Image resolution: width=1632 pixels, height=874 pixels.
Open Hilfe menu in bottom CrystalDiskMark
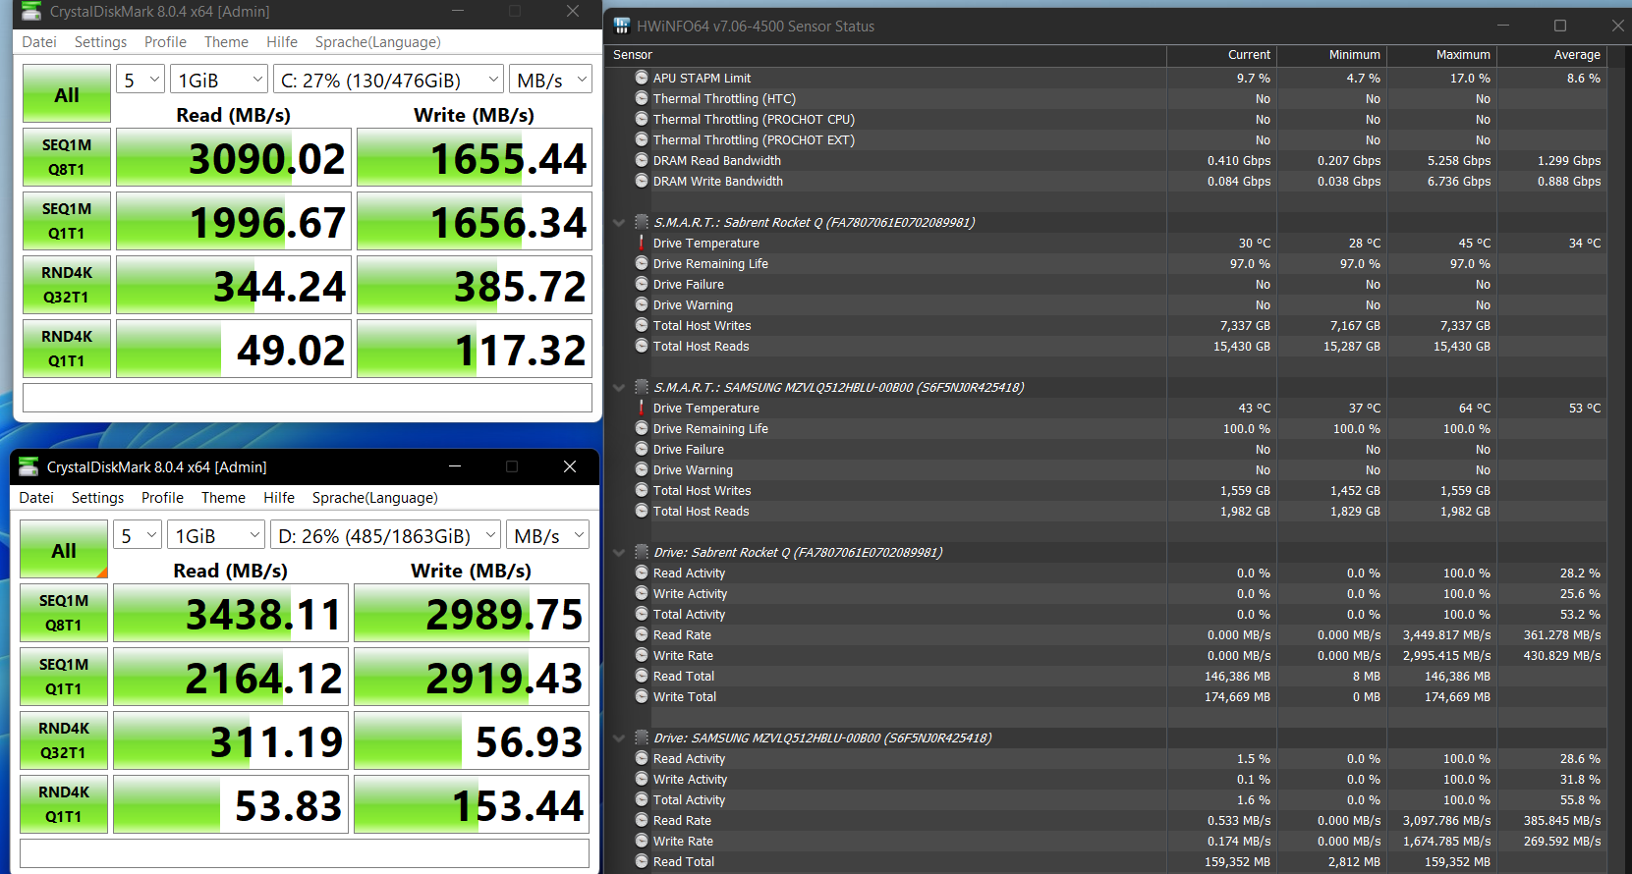click(x=279, y=498)
